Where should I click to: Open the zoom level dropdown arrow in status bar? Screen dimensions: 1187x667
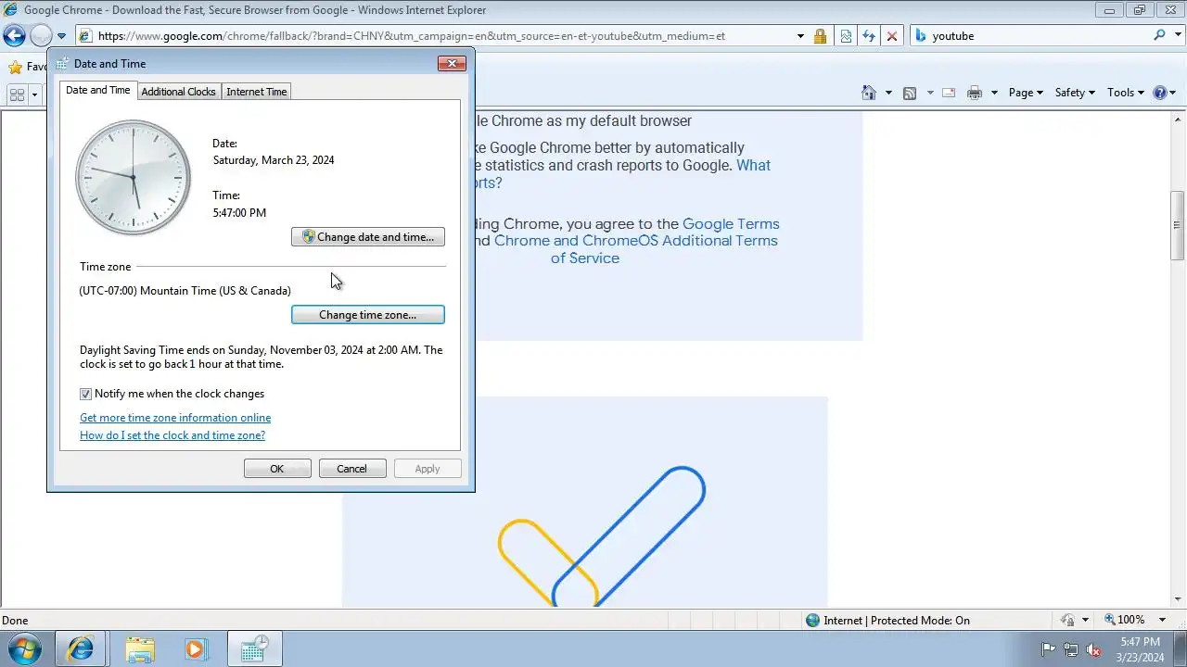1164,620
